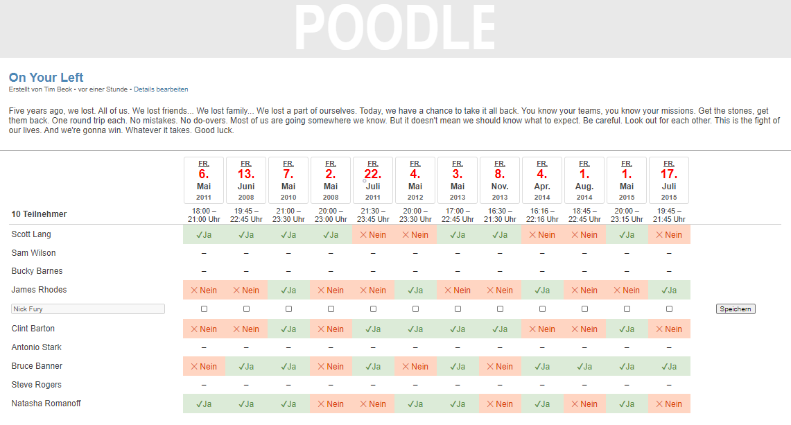Tick the checkbox under 17. Juli 2015
This screenshot has height=425, width=791.
click(669, 309)
